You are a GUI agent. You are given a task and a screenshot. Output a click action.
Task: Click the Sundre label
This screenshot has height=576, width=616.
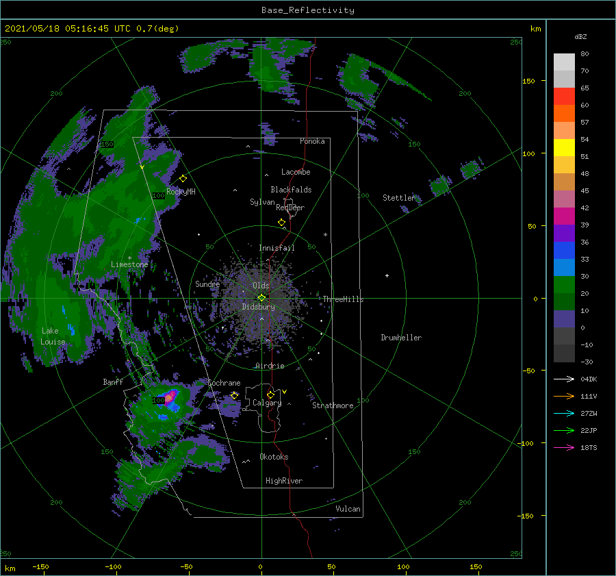click(x=207, y=284)
